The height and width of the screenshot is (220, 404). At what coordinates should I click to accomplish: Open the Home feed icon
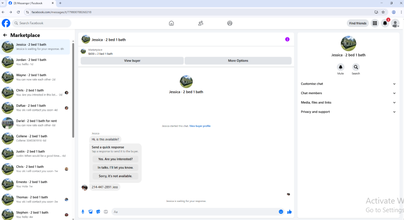click(x=171, y=23)
